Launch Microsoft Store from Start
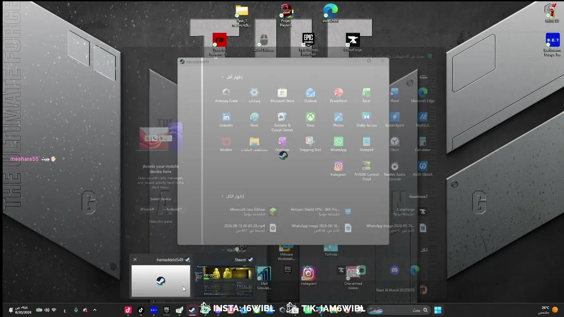 282,95
